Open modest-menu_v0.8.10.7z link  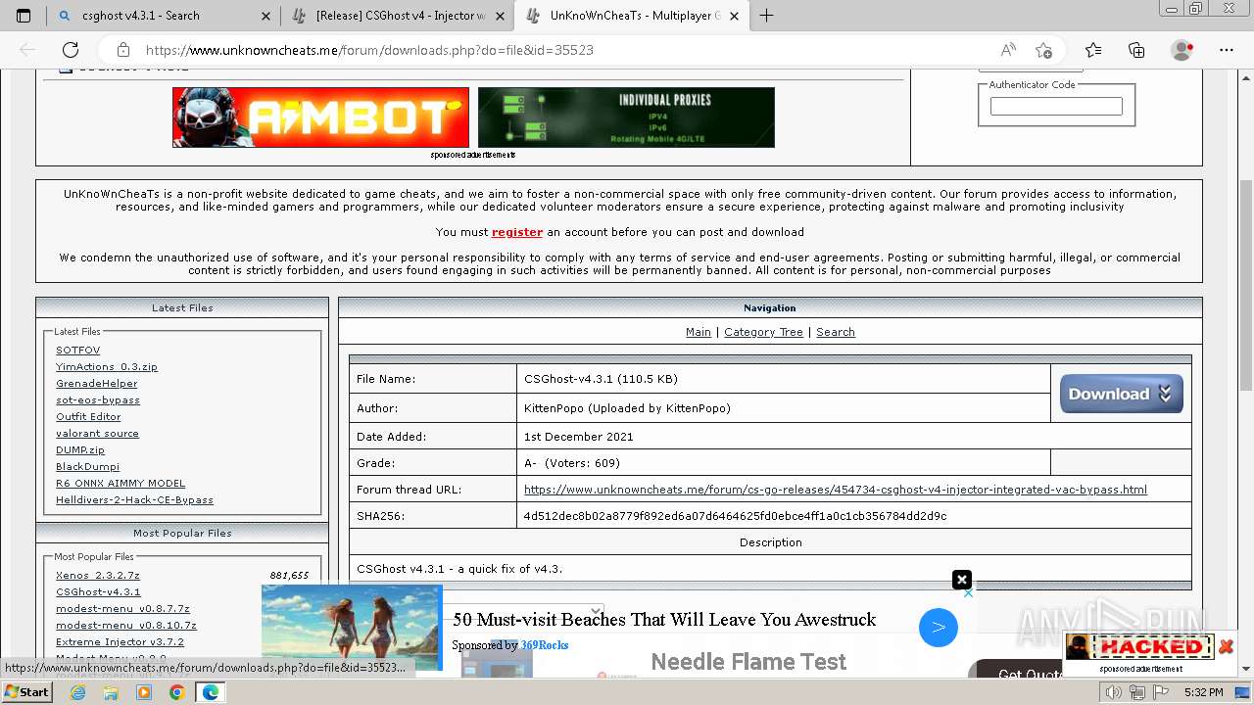pyautogui.click(x=126, y=625)
